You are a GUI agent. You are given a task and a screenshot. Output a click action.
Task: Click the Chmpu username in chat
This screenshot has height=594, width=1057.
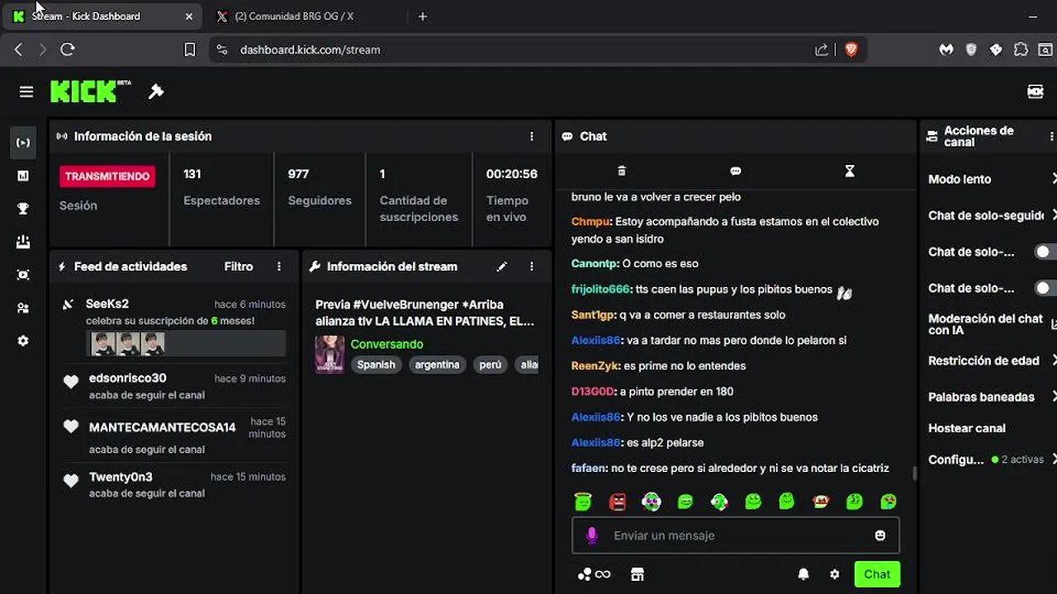coord(590,221)
